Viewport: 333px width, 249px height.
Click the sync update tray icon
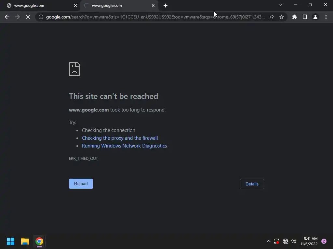276,241
